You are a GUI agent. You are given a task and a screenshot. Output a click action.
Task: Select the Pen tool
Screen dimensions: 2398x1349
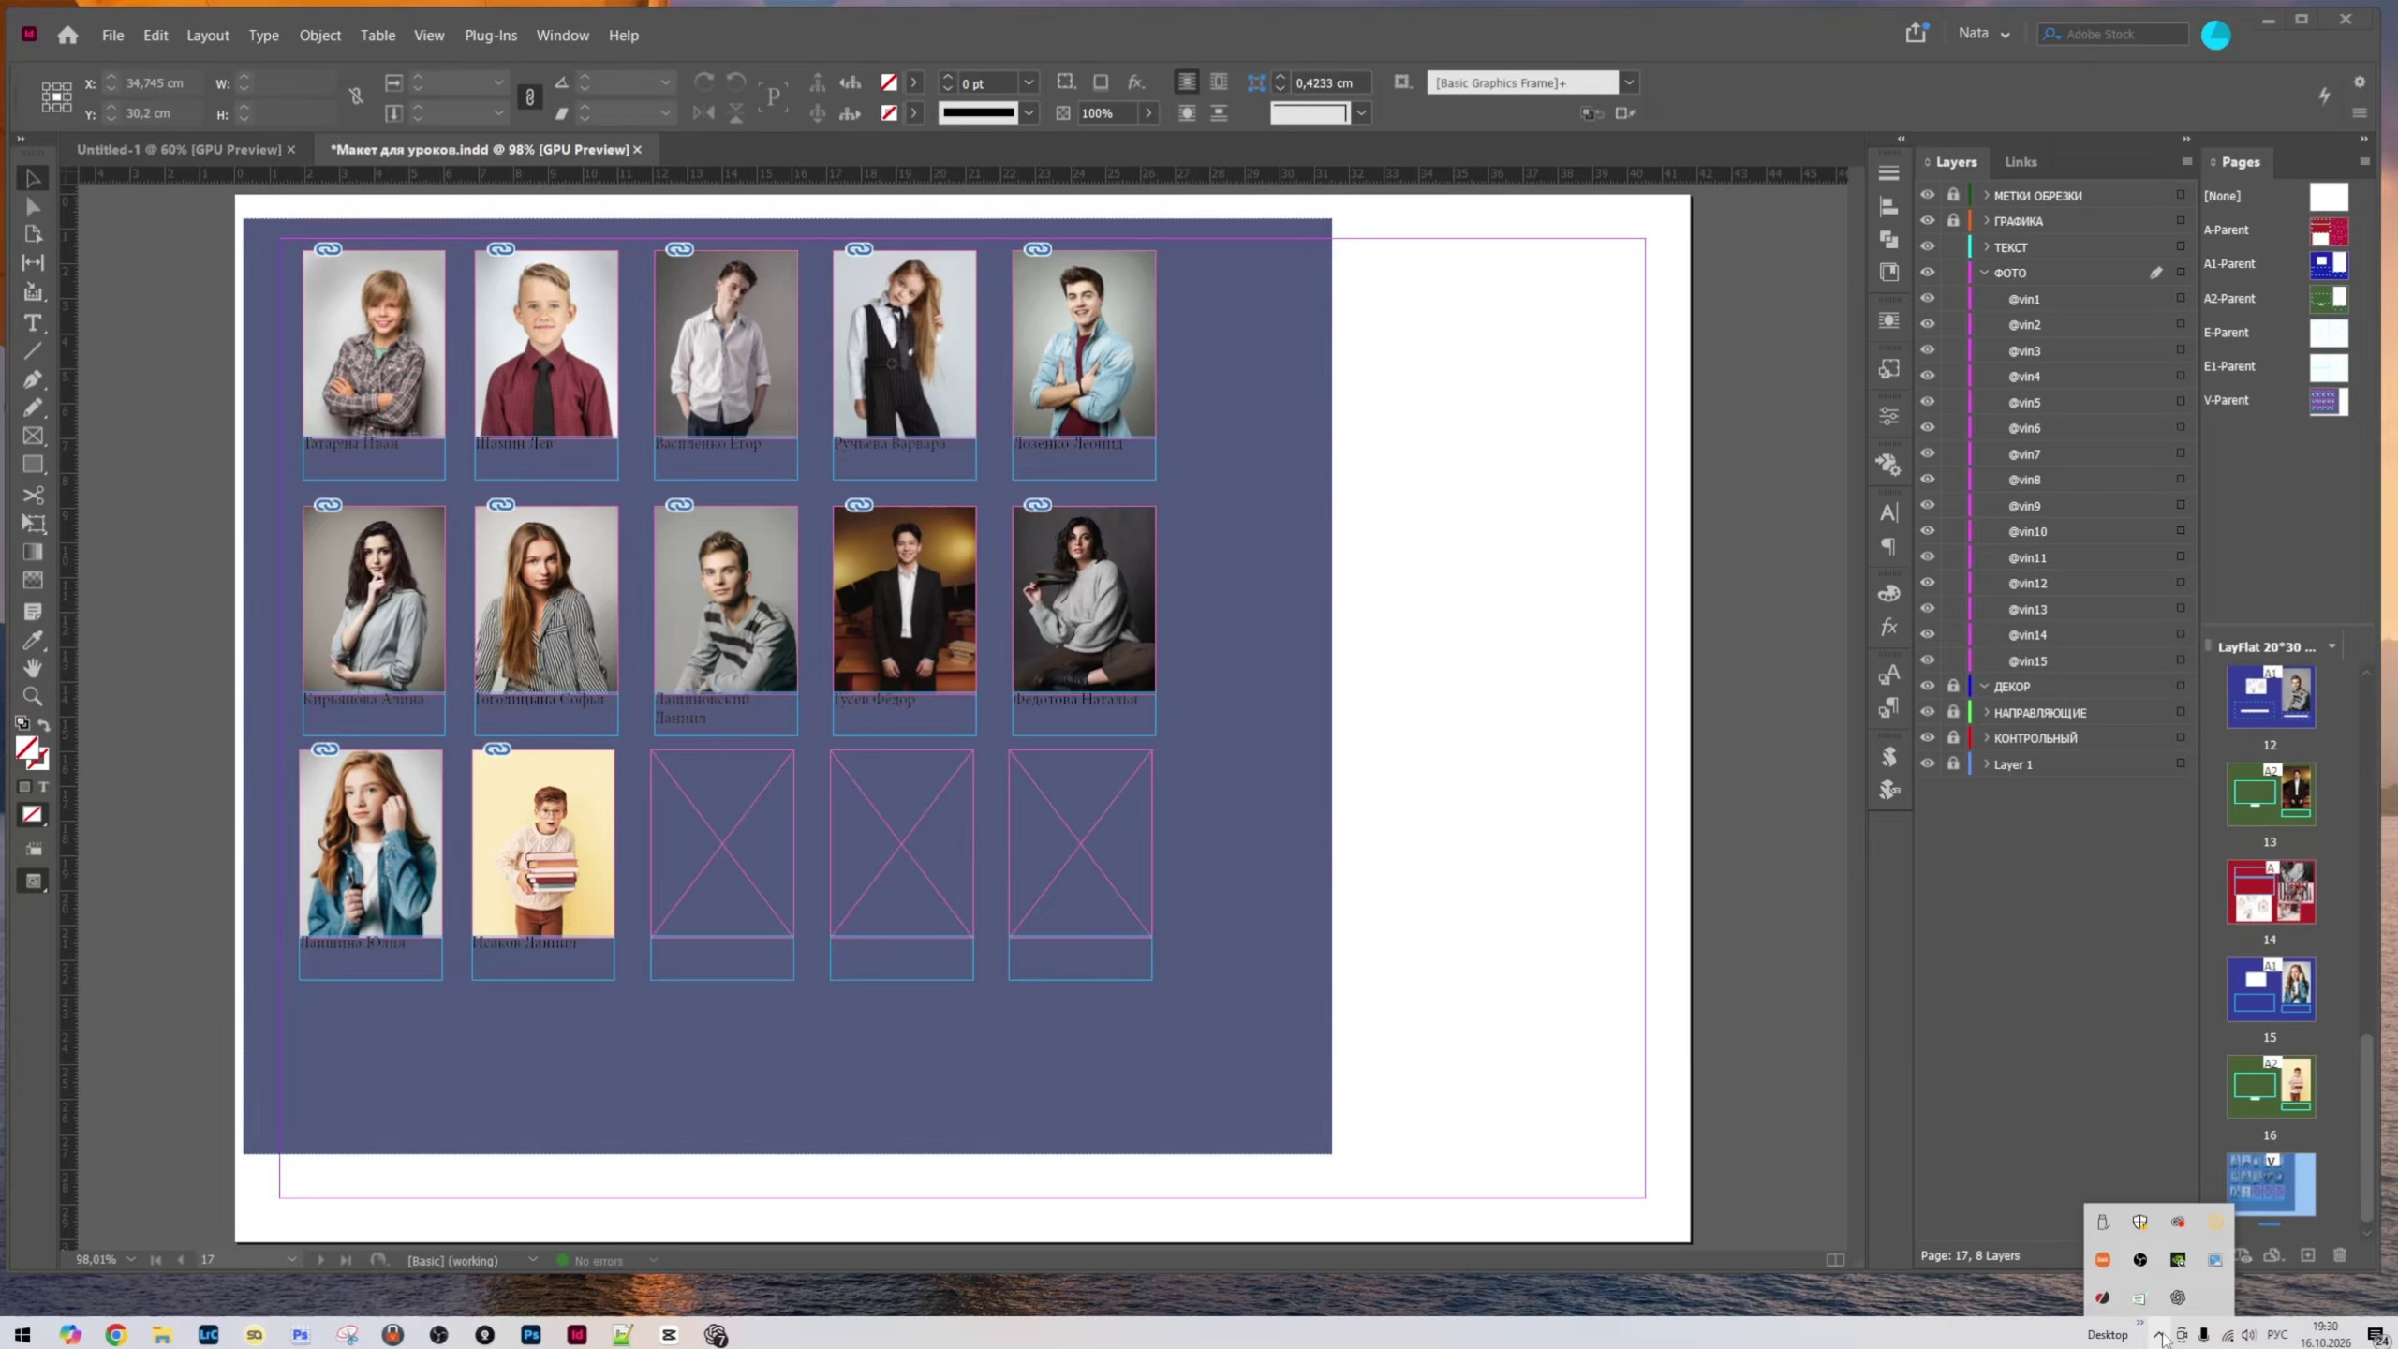tap(33, 379)
